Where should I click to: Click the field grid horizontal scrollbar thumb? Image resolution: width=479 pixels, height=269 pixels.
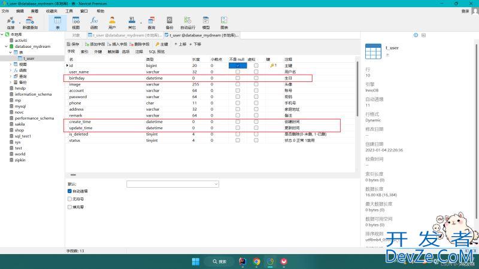[73, 175]
